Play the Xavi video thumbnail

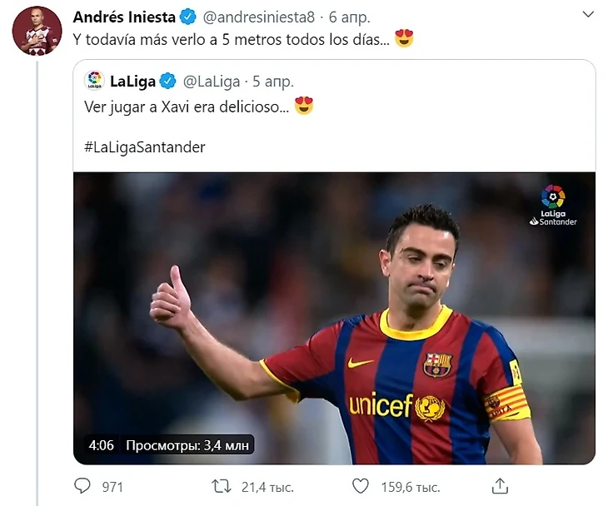[334, 318]
